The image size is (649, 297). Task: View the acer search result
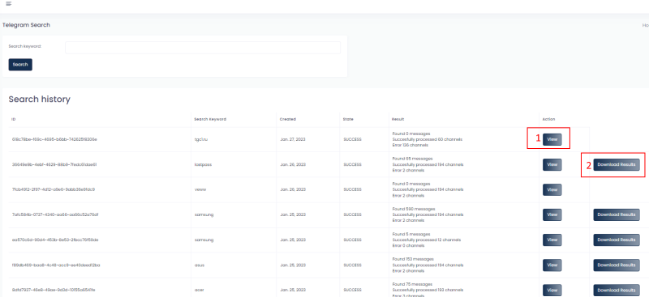point(552,291)
